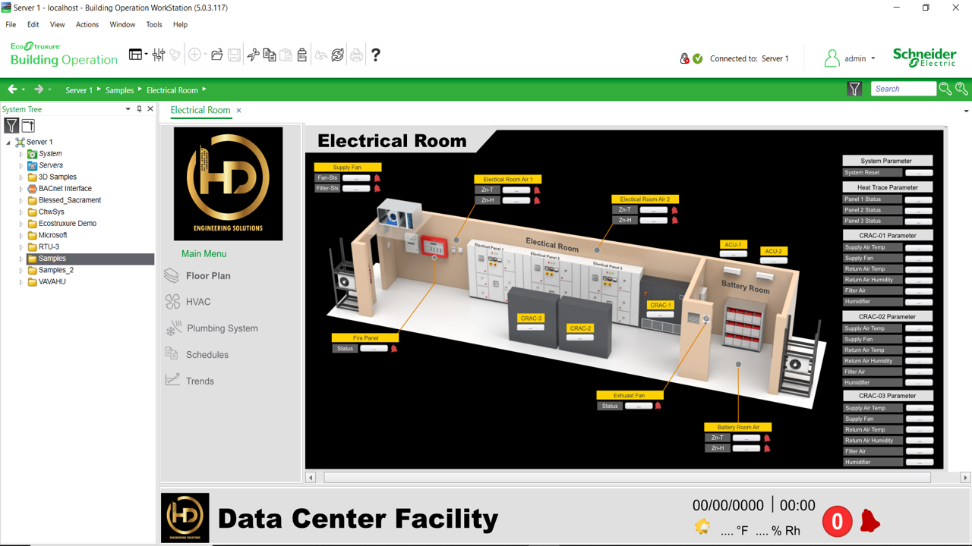Click in the Search input field
This screenshot has width=972, height=546.
pyautogui.click(x=902, y=89)
